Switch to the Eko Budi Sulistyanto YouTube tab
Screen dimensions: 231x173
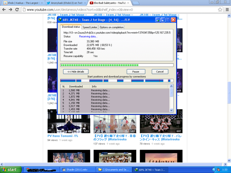click(109, 3)
